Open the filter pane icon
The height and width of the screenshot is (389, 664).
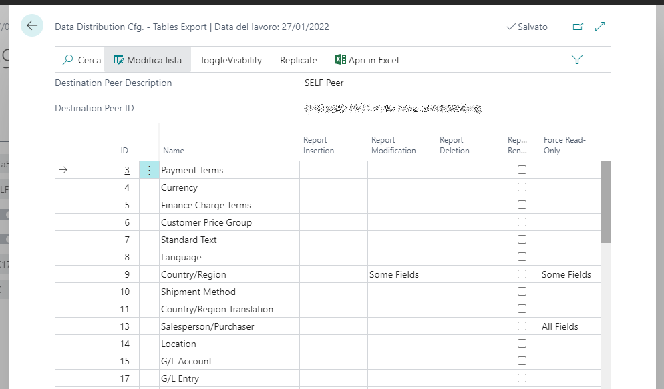(x=577, y=60)
